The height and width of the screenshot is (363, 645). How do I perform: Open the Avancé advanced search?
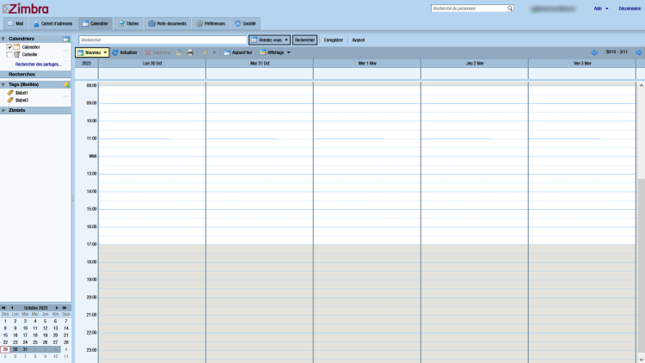click(x=359, y=40)
